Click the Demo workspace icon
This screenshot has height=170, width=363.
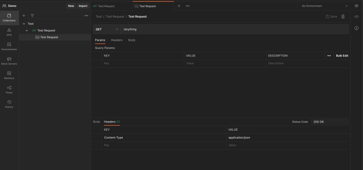4,6
